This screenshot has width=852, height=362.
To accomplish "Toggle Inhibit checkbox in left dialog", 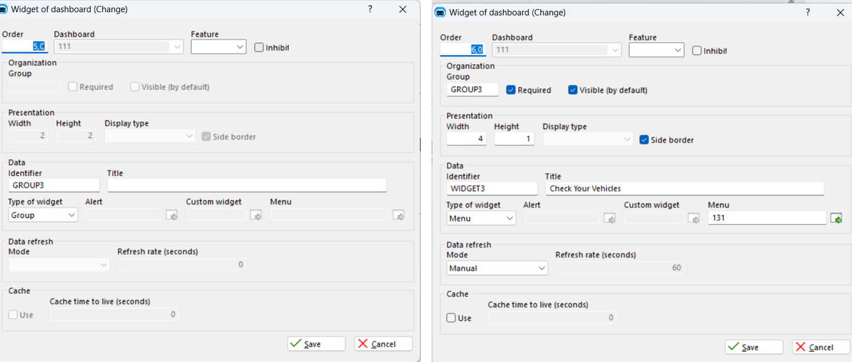I will (x=259, y=47).
